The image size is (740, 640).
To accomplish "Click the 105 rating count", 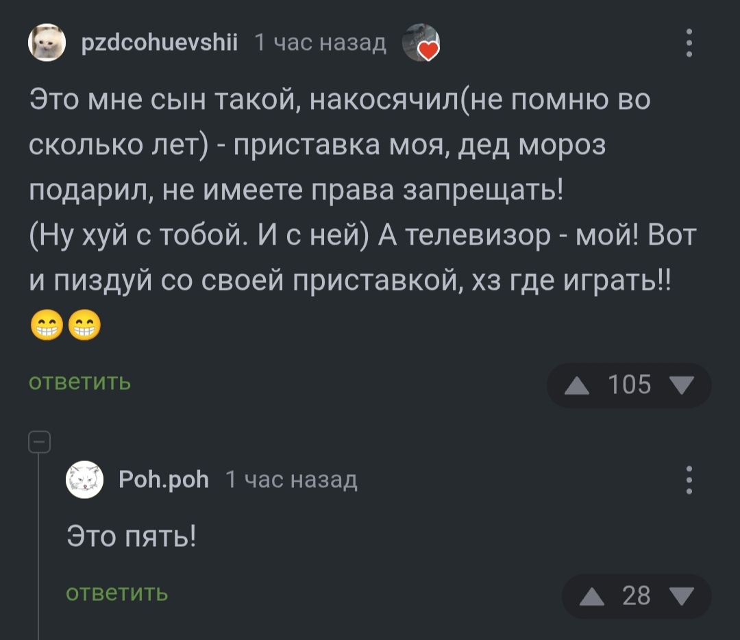I will click(629, 386).
